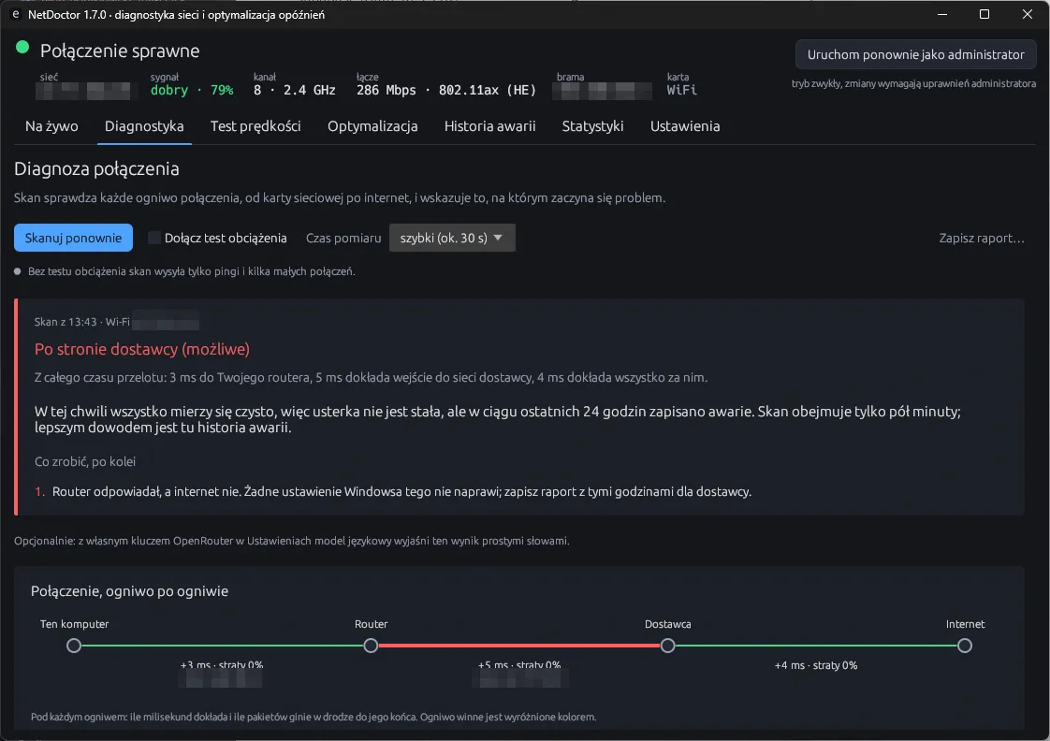Screen dimensions: 1050x741
Task: Click Uruchom ponownie jako administrator
Action: (915, 54)
